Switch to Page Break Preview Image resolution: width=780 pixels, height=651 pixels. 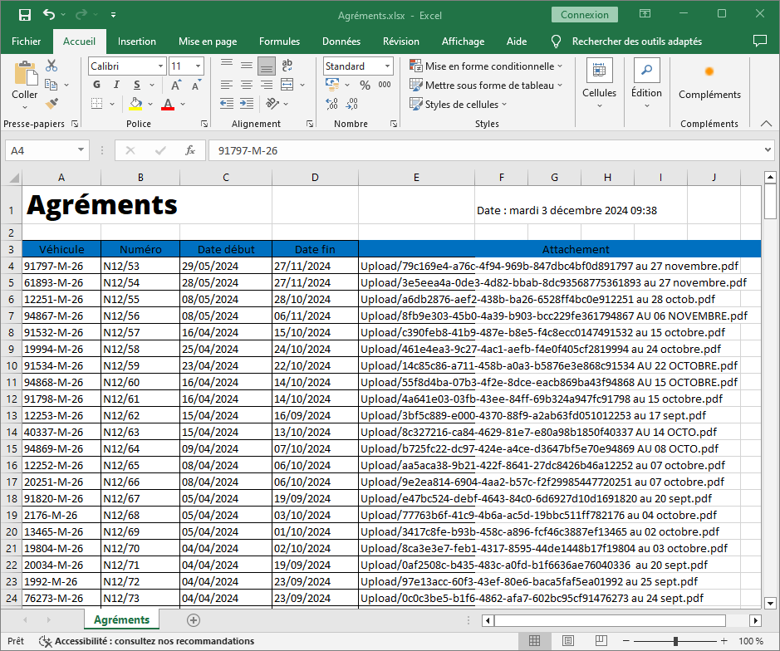(601, 640)
